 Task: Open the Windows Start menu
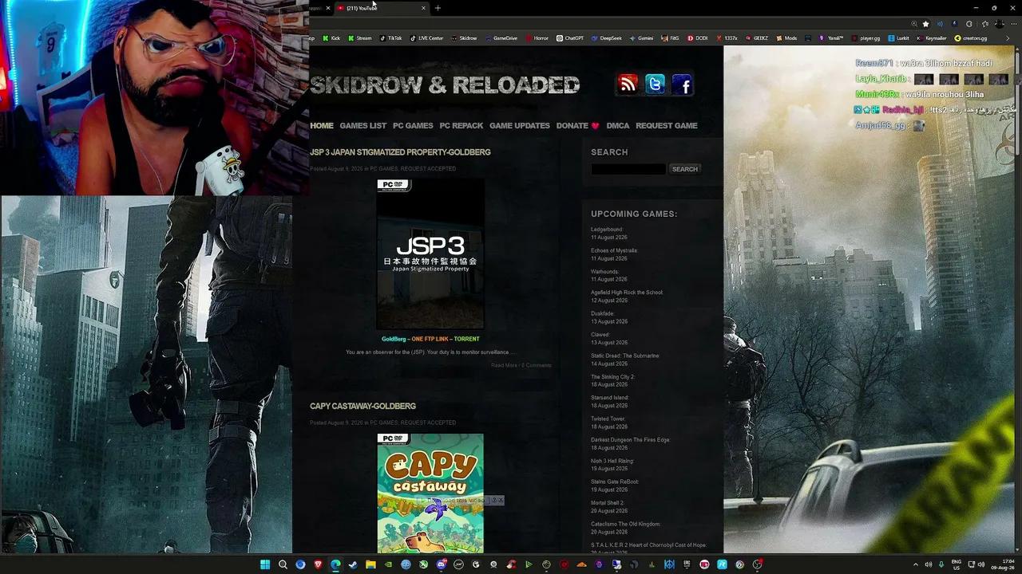pyautogui.click(x=265, y=564)
